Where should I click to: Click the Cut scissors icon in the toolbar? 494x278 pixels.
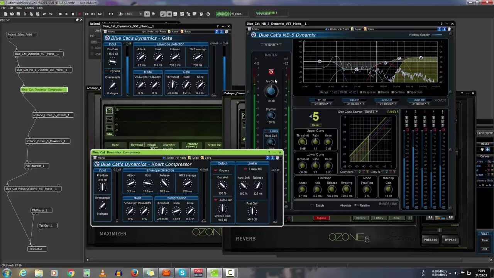pos(25,14)
